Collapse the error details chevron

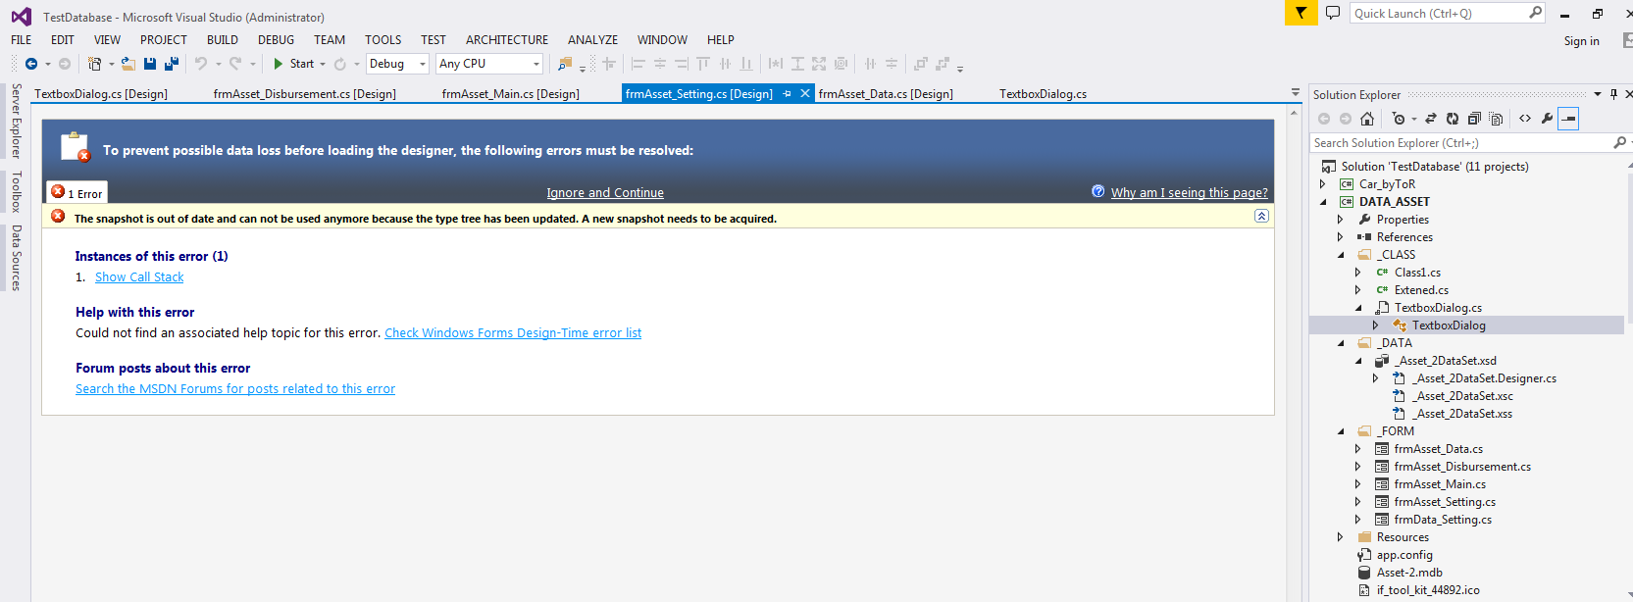click(x=1261, y=216)
